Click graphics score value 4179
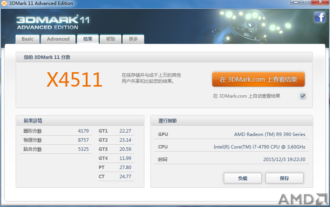Screen dimensions: 330x207 (x=83, y=131)
